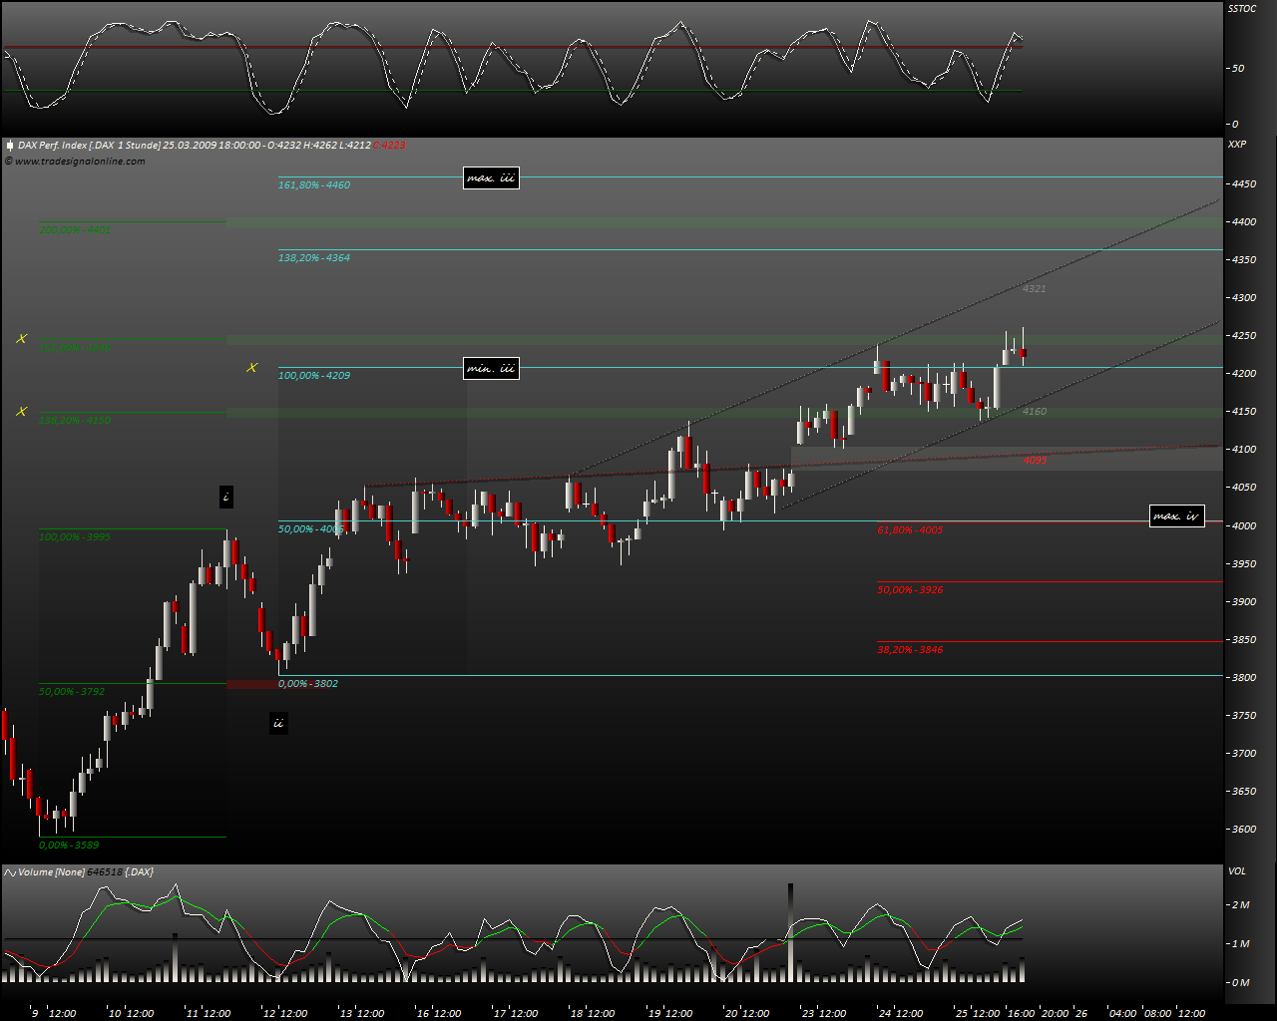This screenshot has height=1021, width=1277.
Task: Click the wave 'ii' label box
Action: pos(278,723)
